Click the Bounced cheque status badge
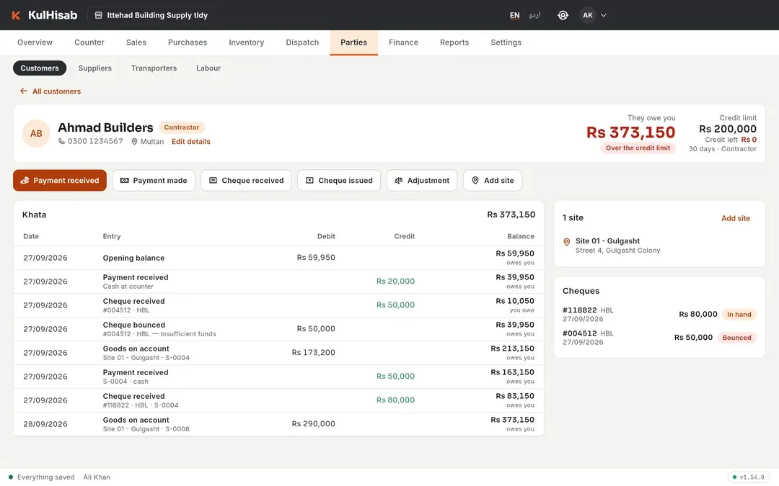The height and width of the screenshot is (486, 779). coord(736,338)
